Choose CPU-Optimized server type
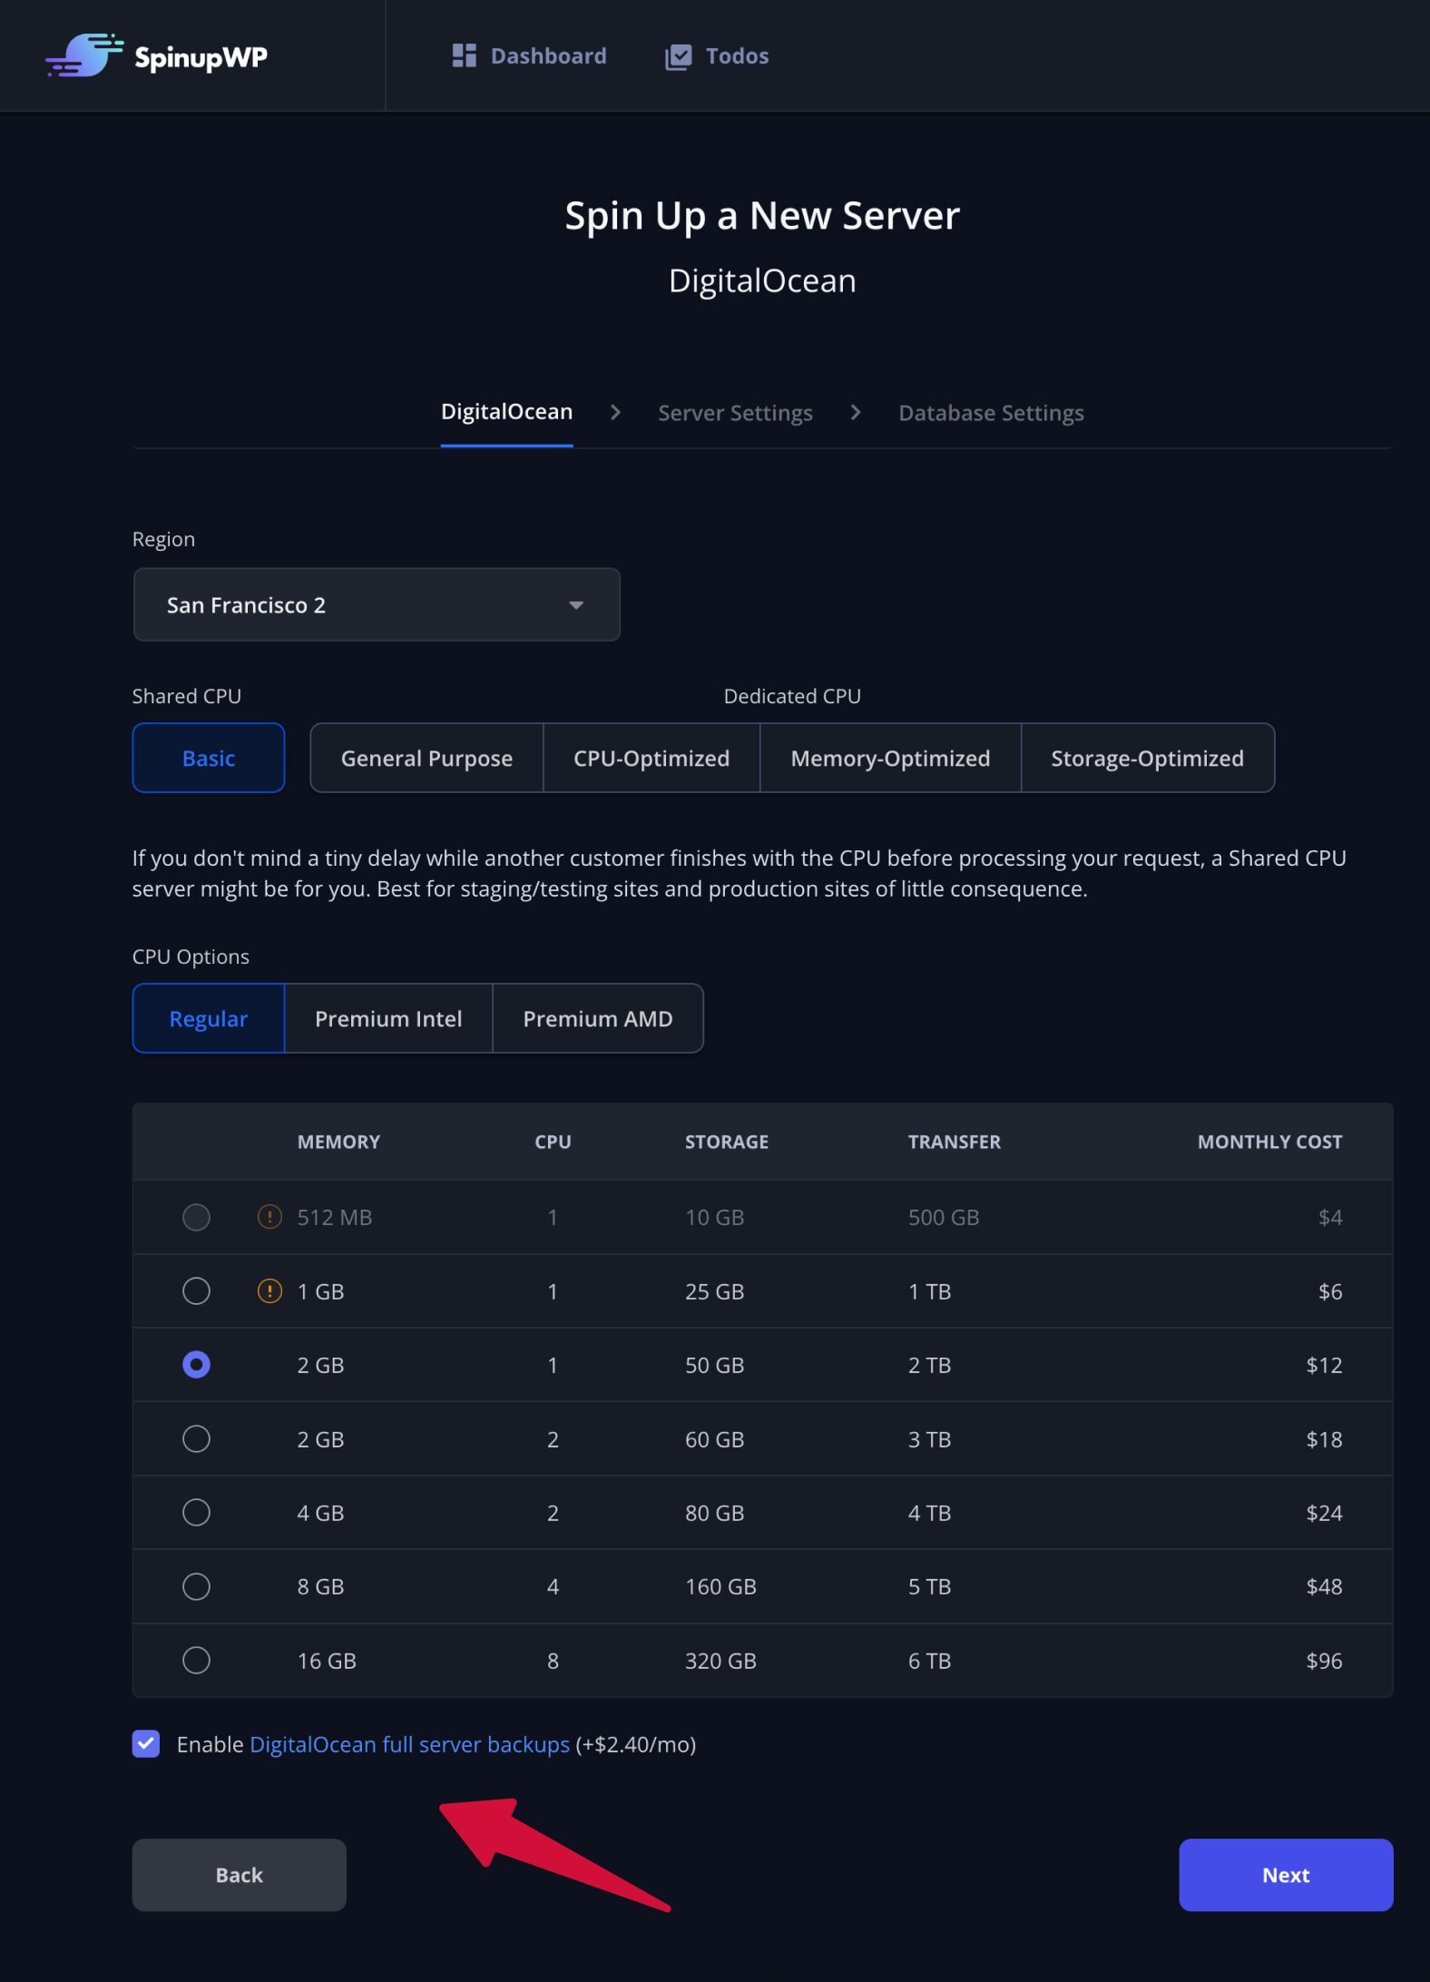This screenshot has width=1430, height=1982. click(651, 758)
